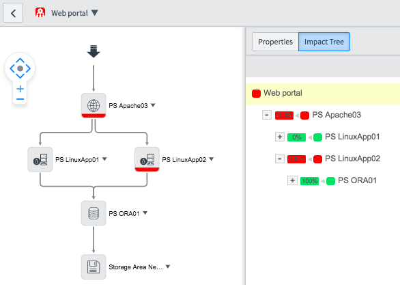The height and width of the screenshot is (285, 400).
Task: Click the entry point down-arrow icon
Action: [94, 51]
